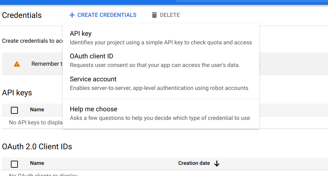The height and width of the screenshot is (176, 328).
Task: Click the plus icon beside Create Credentials
Action: click(72, 15)
